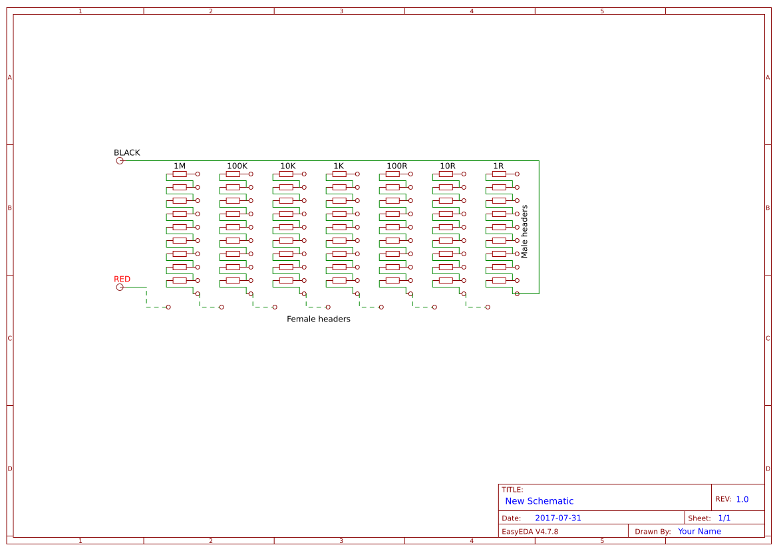This screenshot has height=551, width=779.
Task: Click the "Female headers" text label
Action: click(318, 319)
